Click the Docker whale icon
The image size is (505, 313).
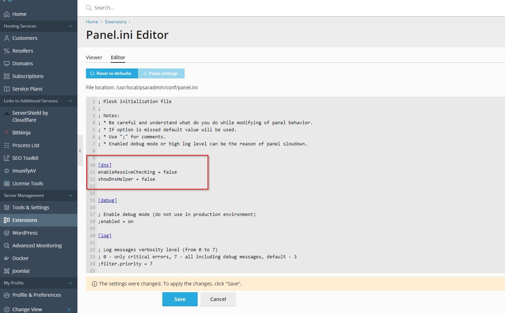(x=6, y=258)
